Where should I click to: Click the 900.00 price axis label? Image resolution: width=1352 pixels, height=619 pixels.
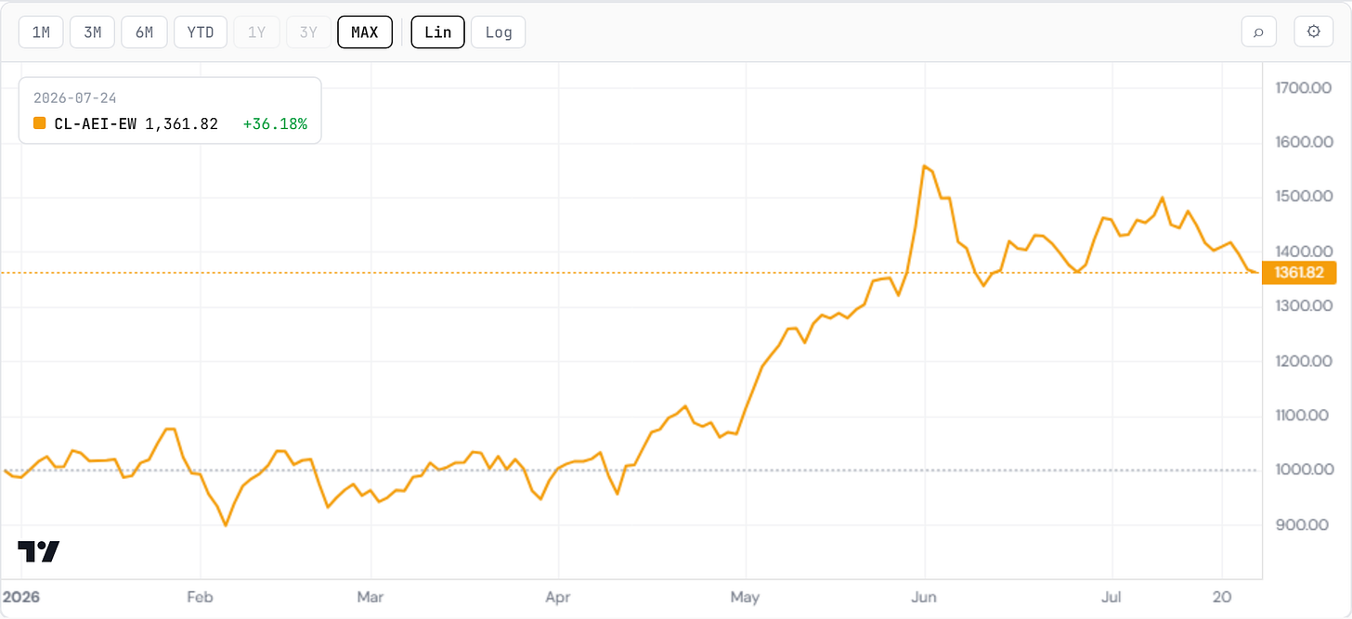1304,524
